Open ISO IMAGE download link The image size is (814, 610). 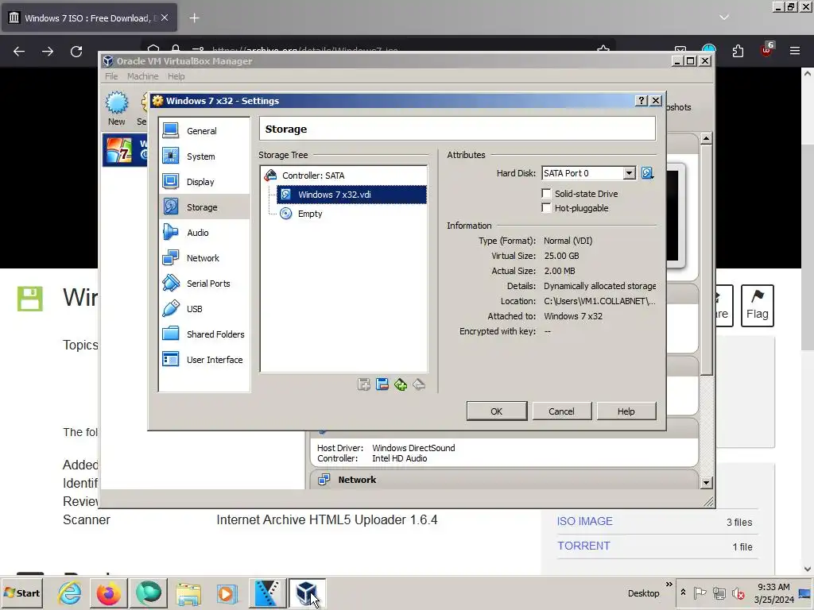[584, 521]
